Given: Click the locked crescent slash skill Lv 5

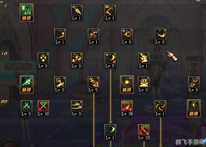Looking at the screenshot, I should coord(110,60).
